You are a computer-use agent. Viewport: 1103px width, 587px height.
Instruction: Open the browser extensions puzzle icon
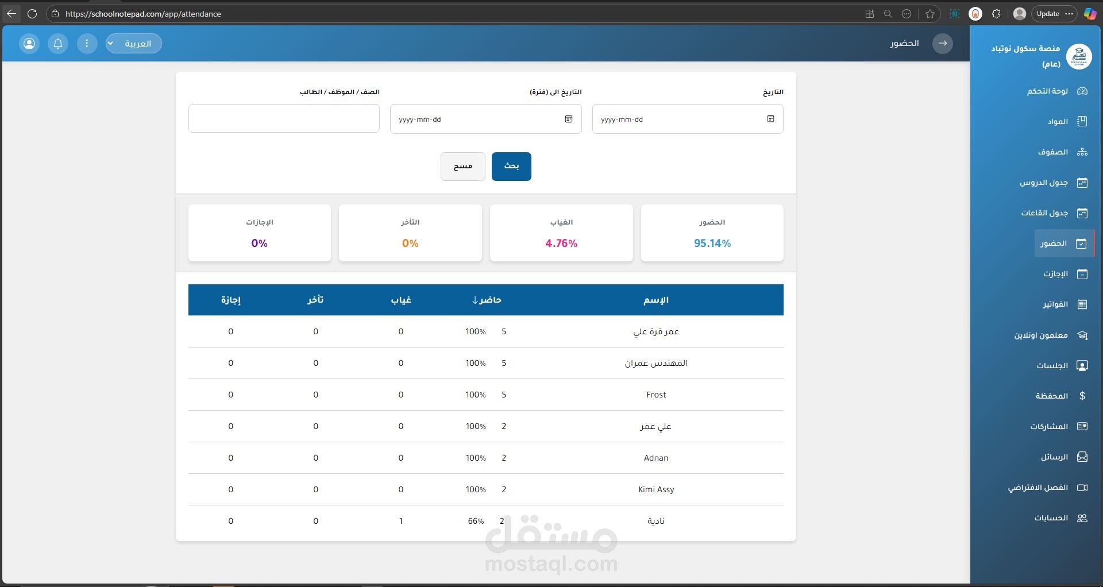tap(997, 14)
